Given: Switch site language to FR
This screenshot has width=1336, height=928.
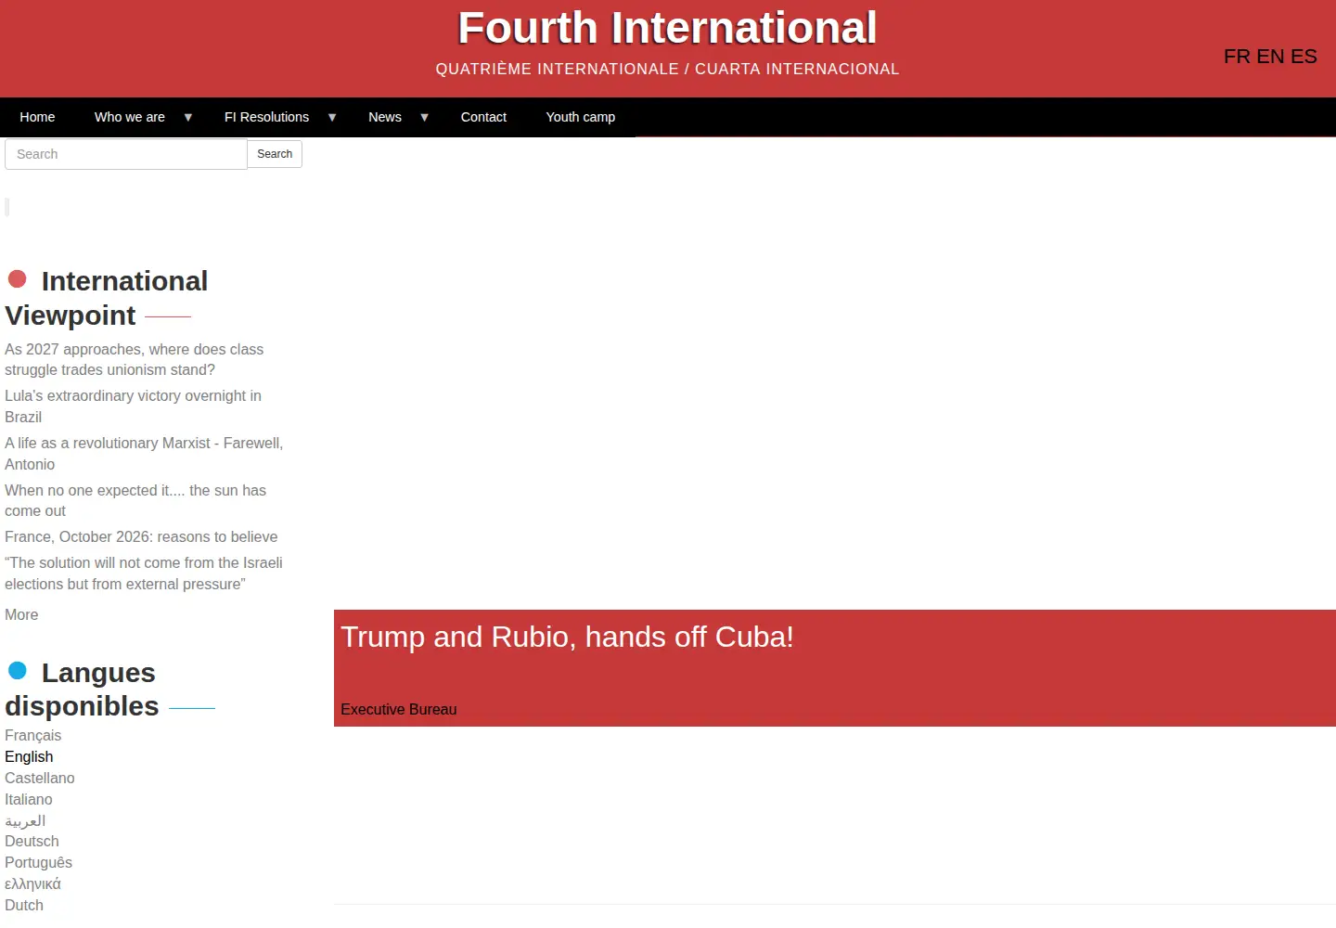Looking at the screenshot, I should pyautogui.click(x=1237, y=57).
